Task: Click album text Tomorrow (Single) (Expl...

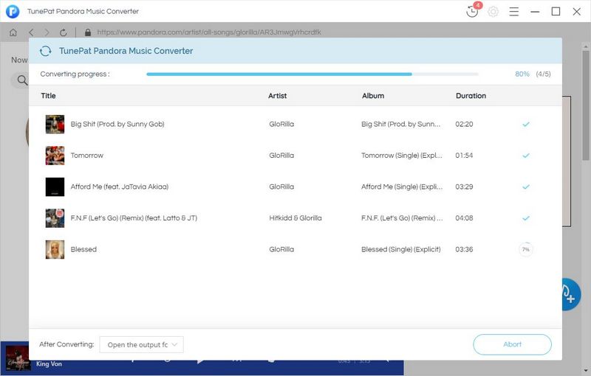Action: [x=402, y=156]
